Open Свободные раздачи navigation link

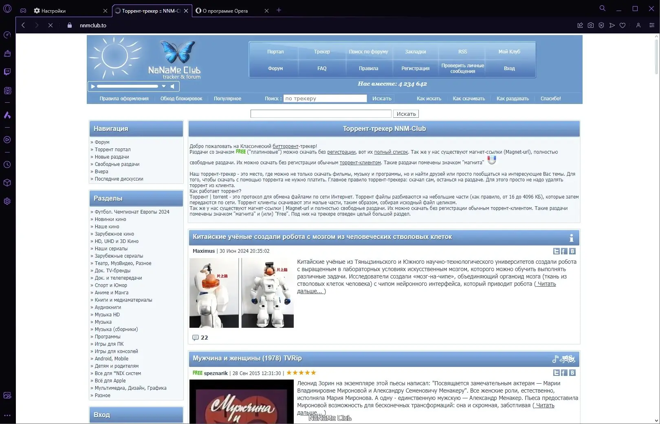(x=117, y=164)
